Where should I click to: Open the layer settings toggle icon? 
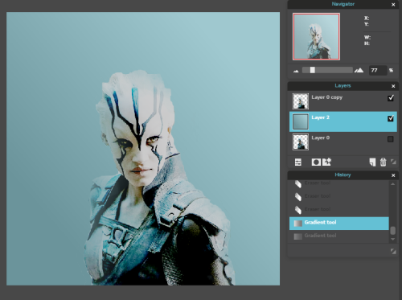298,162
